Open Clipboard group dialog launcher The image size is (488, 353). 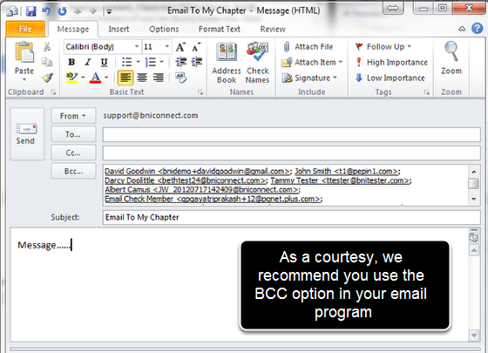[53, 92]
